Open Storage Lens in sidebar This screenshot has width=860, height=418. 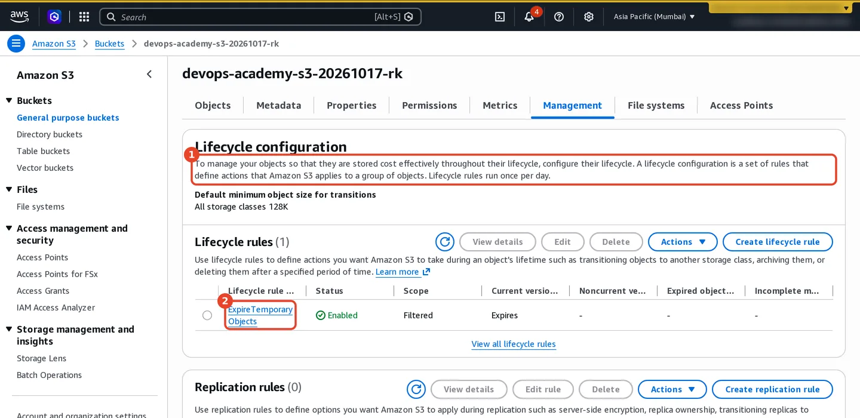pyautogui.click(x=41, y=358)
